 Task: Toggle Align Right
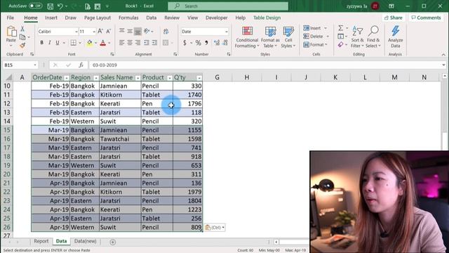coord(138,43)
